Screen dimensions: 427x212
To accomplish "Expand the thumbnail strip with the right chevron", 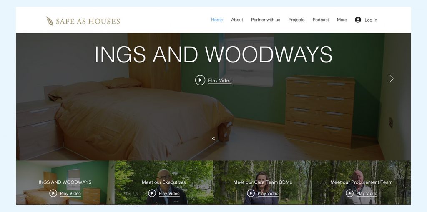I will pos(404,188).
